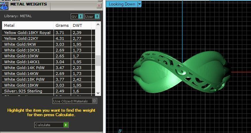
Task: Select White Gold:9KW row
Action: (48, 44)
